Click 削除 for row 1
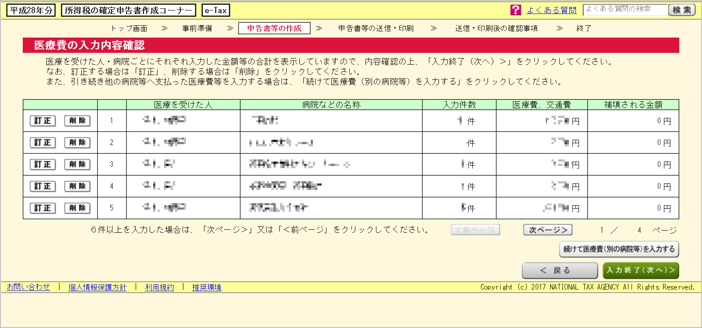Viewport: 702px width, 328px height. pos(77,121)
